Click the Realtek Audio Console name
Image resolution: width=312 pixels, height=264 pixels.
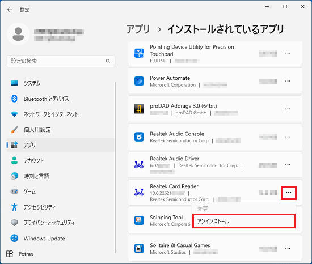(177, 134)
